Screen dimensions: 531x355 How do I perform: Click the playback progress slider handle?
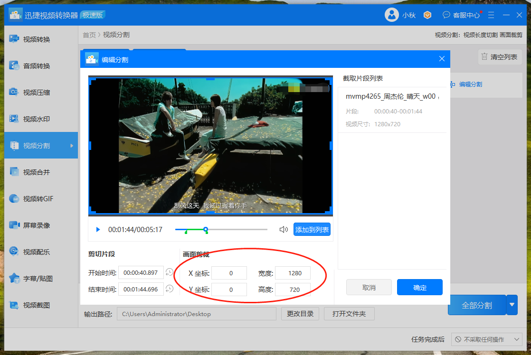coord(206,229)
